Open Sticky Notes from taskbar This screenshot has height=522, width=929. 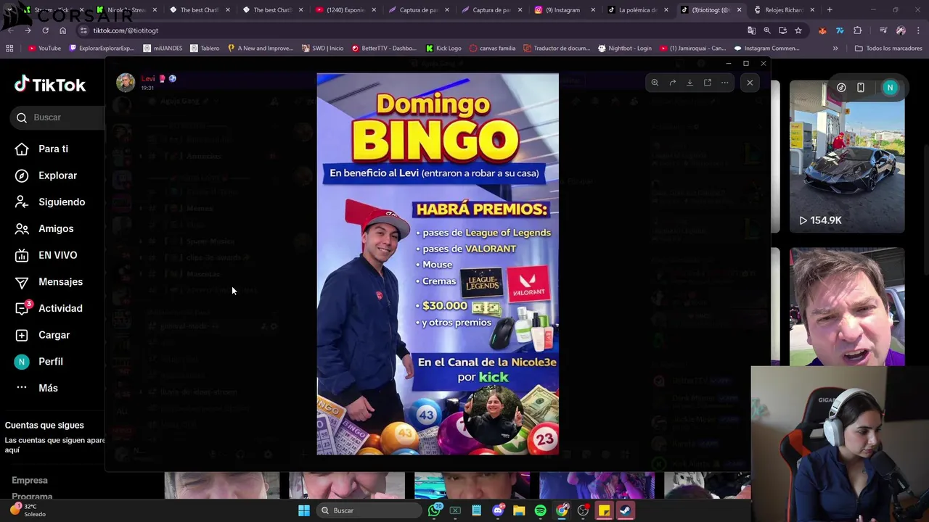tap(604, 510)
